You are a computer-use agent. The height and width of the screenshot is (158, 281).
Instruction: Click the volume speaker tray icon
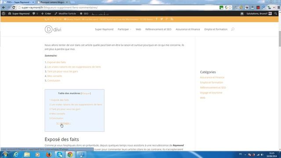pyautogui.click(x=262, y=154)
